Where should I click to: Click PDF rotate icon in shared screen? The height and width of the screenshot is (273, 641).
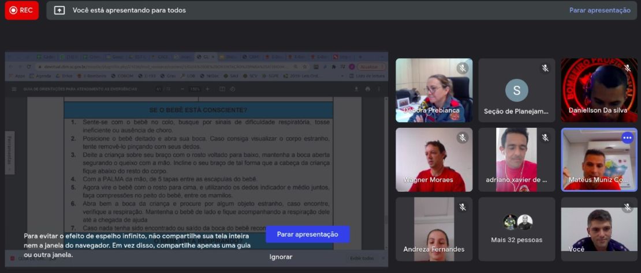click(x=233, y=89)
